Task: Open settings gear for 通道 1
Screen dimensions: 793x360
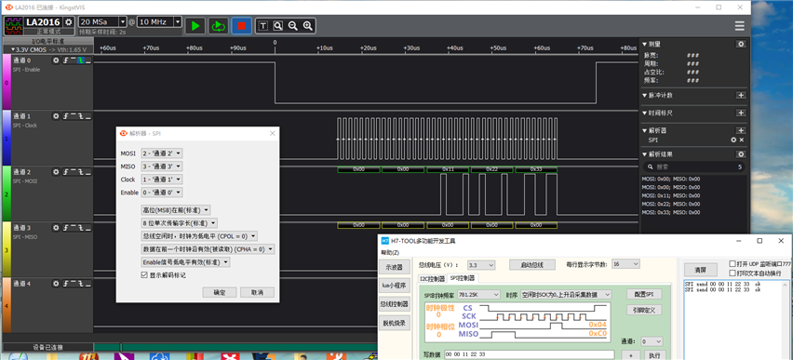Action: (56, 116)
